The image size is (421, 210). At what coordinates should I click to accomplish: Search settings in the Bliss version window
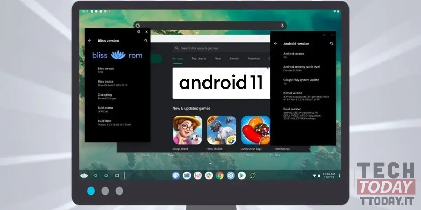[x=146, y=41]
